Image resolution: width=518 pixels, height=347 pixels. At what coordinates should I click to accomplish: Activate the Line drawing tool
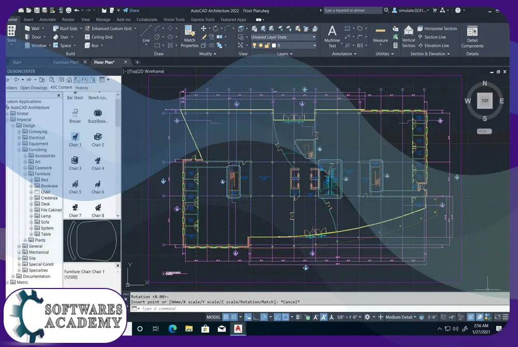(146, 34)
